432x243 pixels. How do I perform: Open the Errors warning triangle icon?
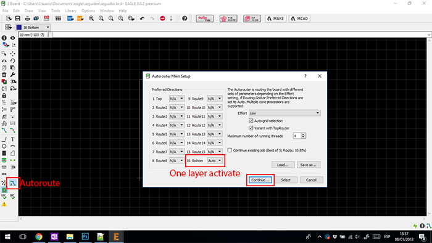tap(4, 204)
